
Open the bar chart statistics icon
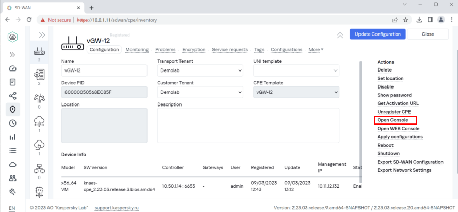[12, 137]
